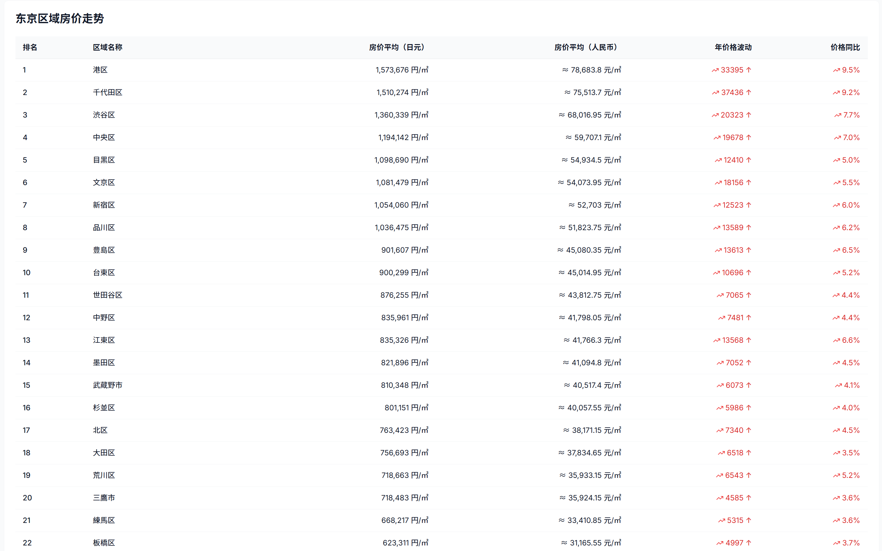
Task: Select the 世田谷区 district name
Action: [107, 295]
